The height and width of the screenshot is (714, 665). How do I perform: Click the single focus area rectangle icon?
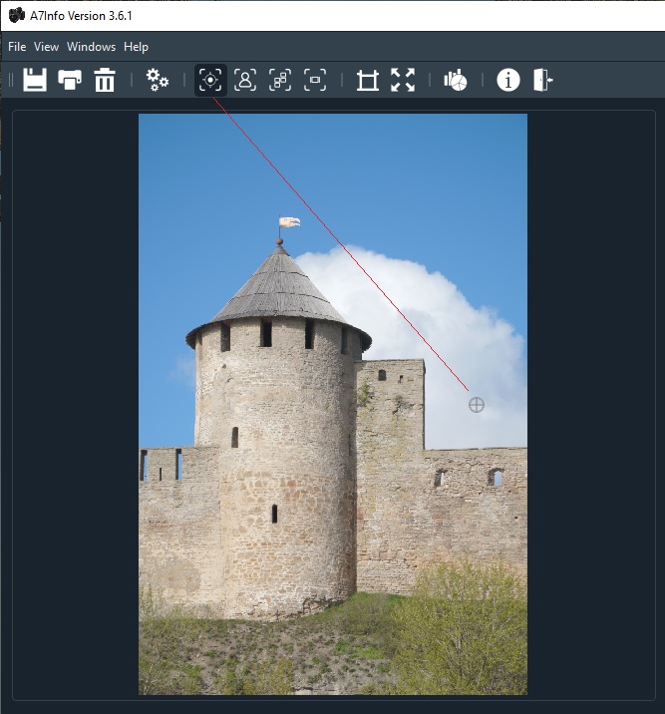[x=315, y=81]
